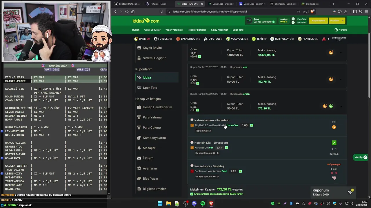Click Para Çek in the header

pyautogui.click(x=301, y=23)
